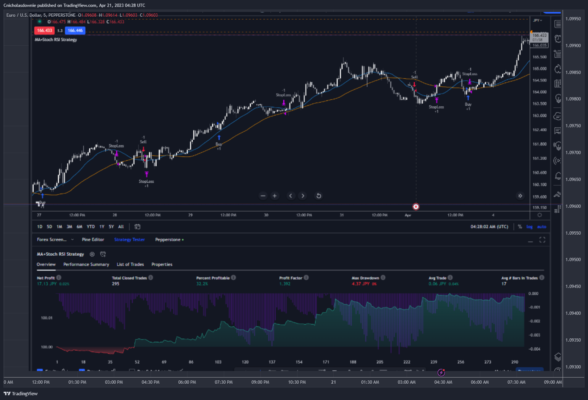This screenshot has height=400, width=588.
Task: Open MA+Stoch RSI Strategy settings gear
Action: pyautogui.click(x=92, y=254)
